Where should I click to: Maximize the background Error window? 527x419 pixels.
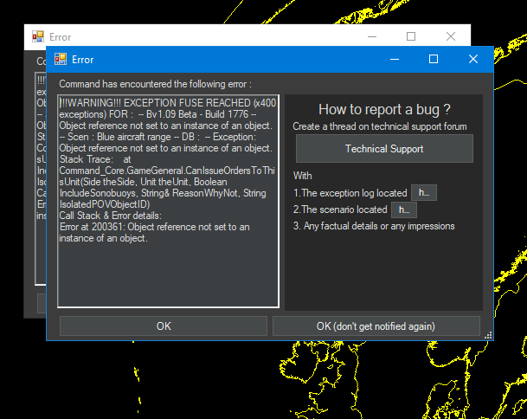coord(411,36)
